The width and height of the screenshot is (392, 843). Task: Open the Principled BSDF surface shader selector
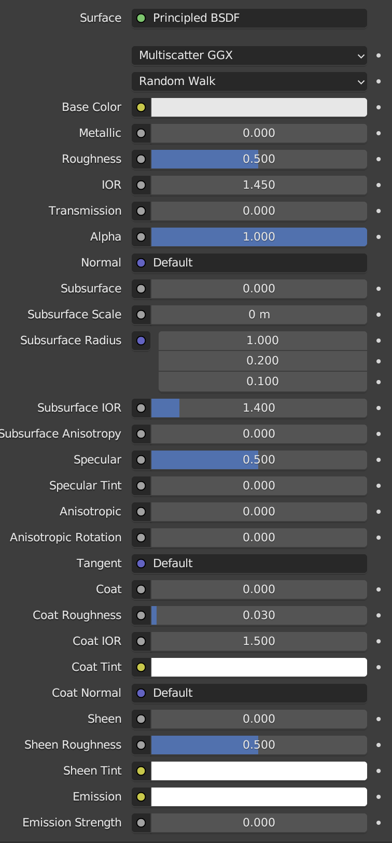(x=249, y=18)
